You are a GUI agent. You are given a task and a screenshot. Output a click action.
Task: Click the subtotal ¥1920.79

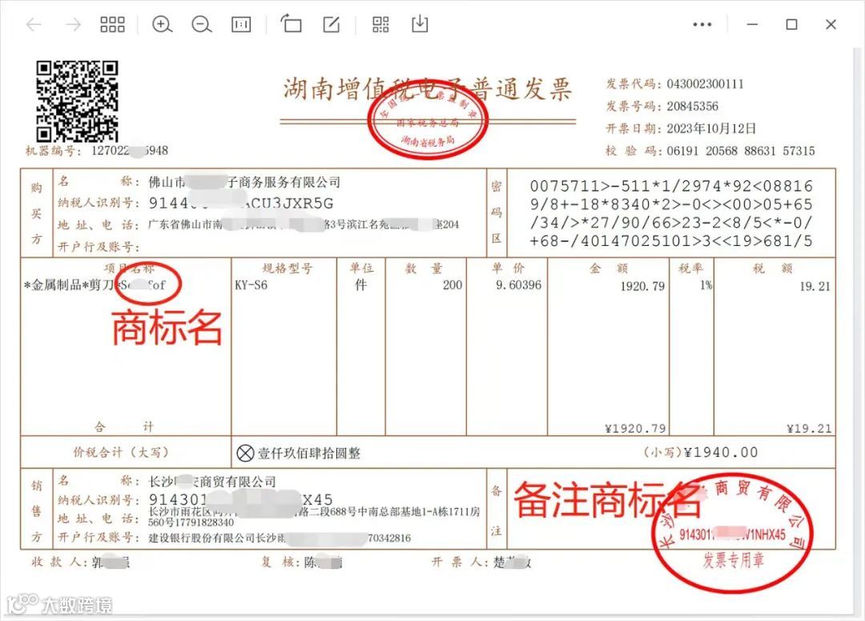pos(635,429)
